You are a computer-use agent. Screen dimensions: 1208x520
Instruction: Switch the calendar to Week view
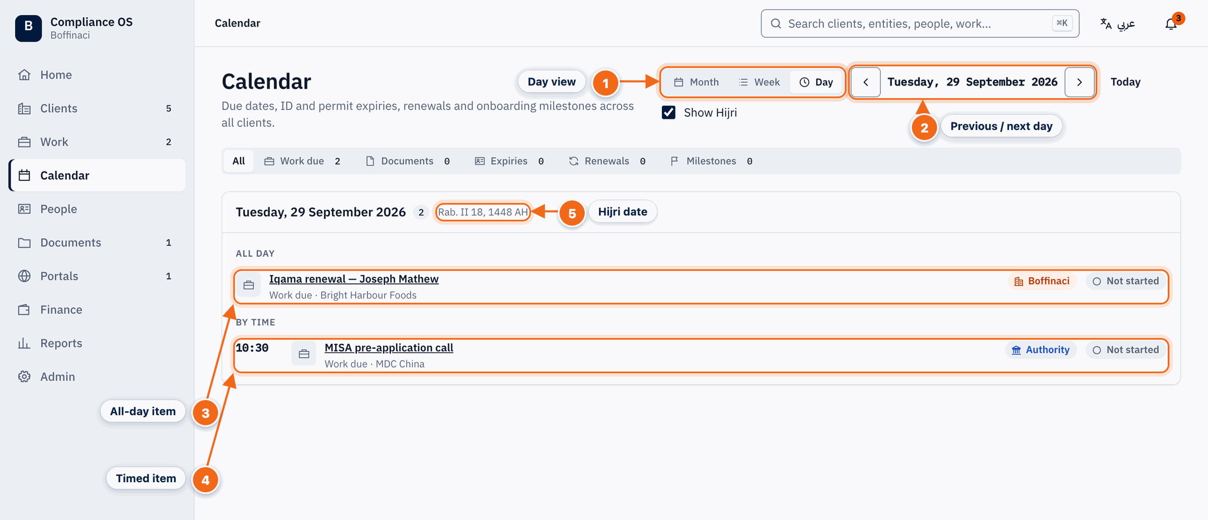pyautogui.click(x=759, y=82)
